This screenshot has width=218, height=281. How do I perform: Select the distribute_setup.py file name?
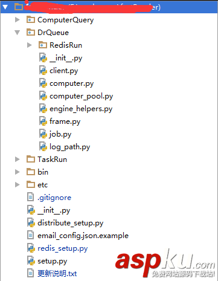click(71, 223)
